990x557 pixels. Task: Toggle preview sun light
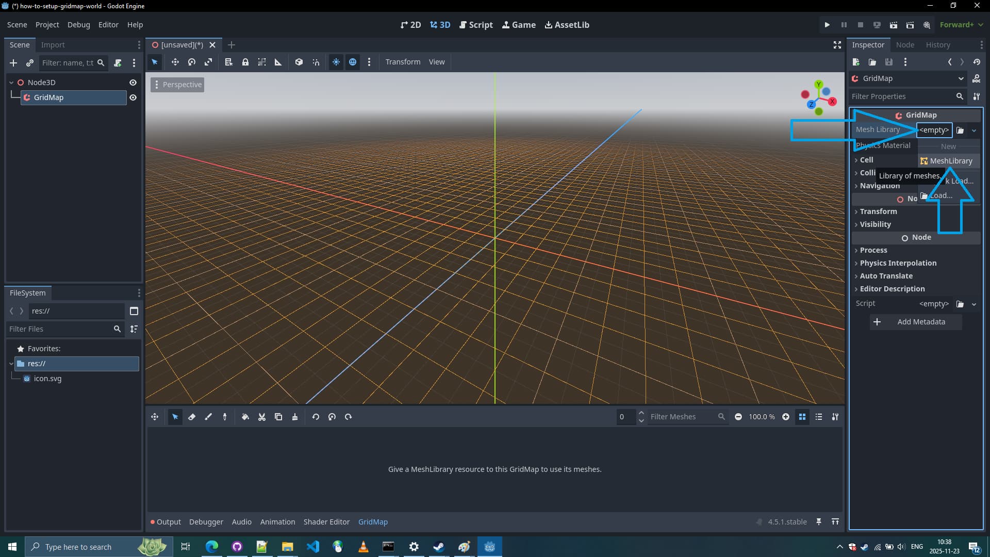pyautogui.click(x=336, y=62)
